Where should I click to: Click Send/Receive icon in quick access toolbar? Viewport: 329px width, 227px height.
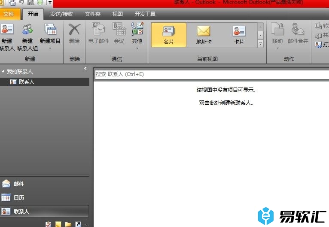pos(12,3)
